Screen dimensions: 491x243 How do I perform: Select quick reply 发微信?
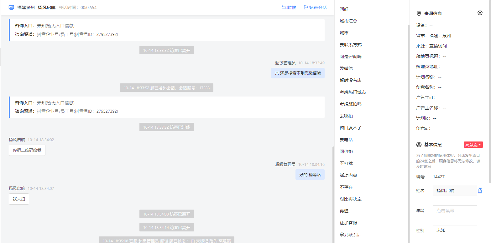[x=346, y=68]
